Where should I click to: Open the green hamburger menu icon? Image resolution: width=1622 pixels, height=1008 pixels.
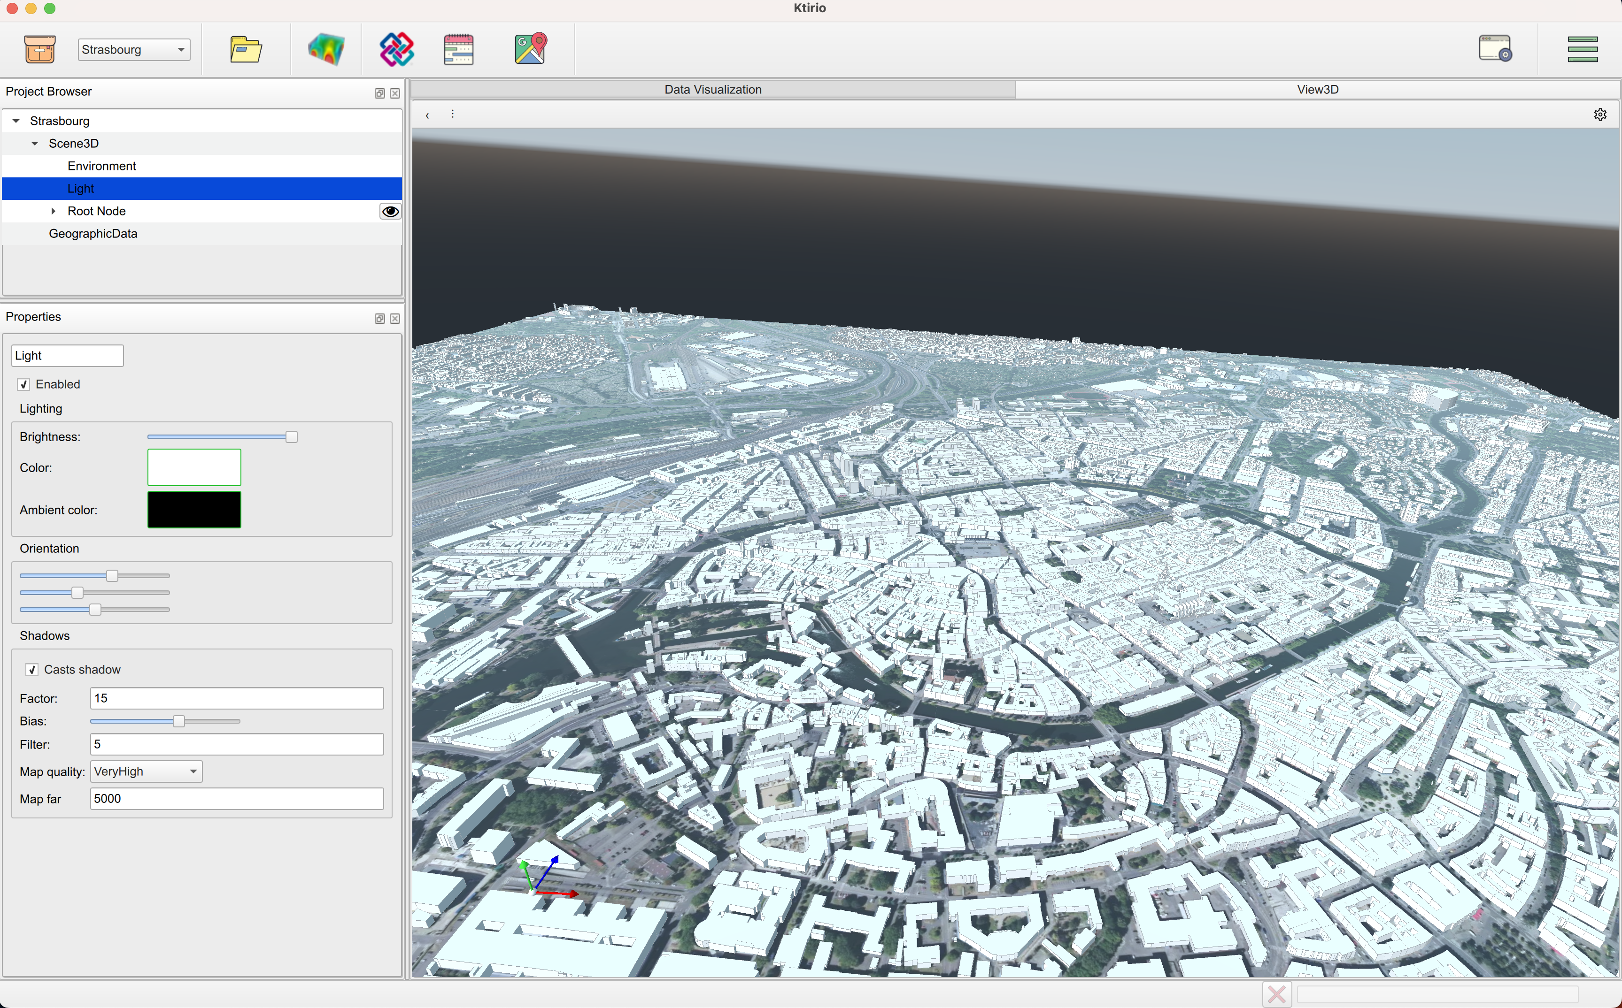(x=1583, y=49)
